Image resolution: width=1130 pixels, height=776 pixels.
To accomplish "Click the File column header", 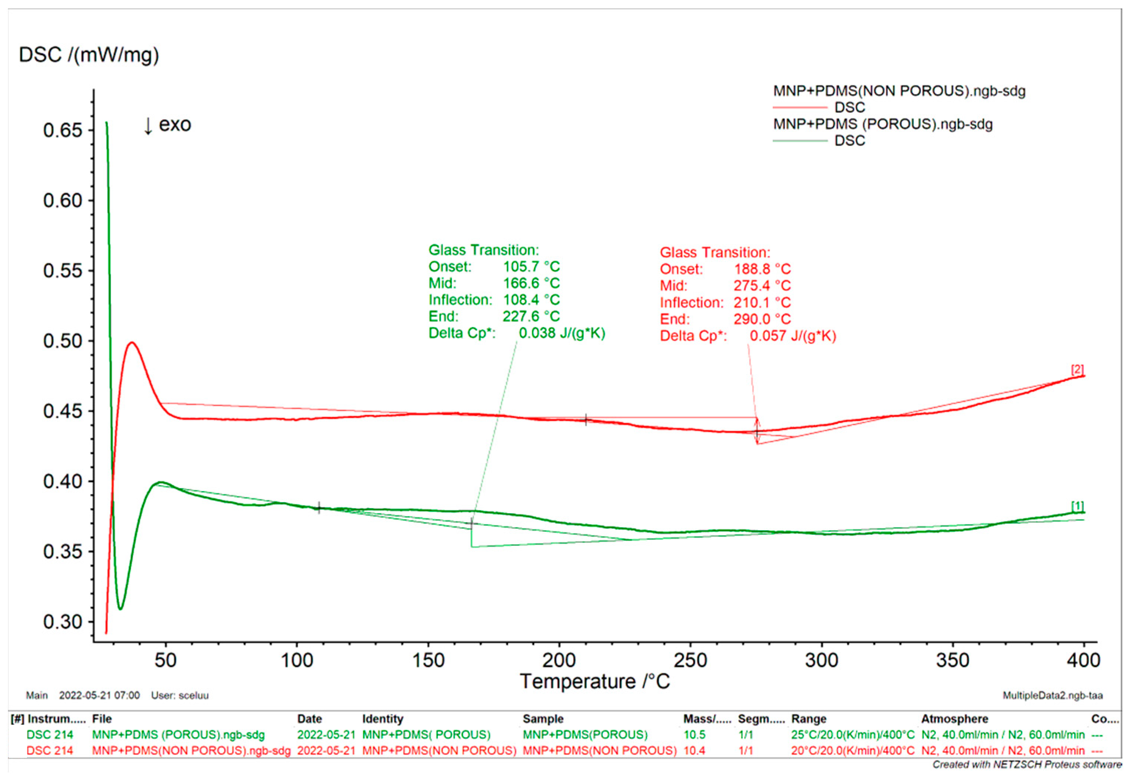I will tap(102, 719).
